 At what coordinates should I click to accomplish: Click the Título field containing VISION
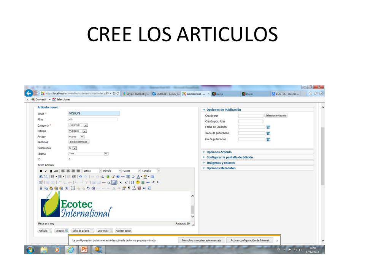[94, 113]
